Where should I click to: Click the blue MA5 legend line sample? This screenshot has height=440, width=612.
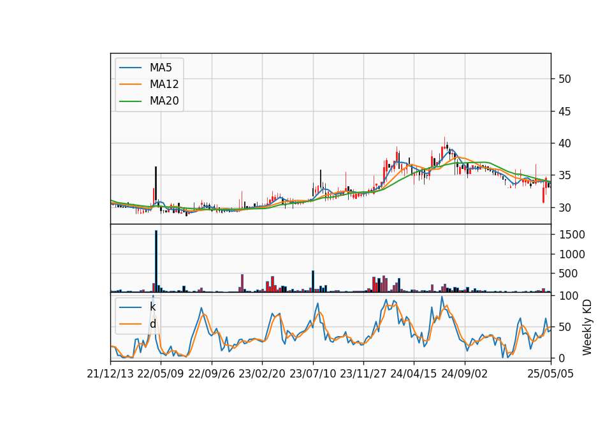(130, 68)
